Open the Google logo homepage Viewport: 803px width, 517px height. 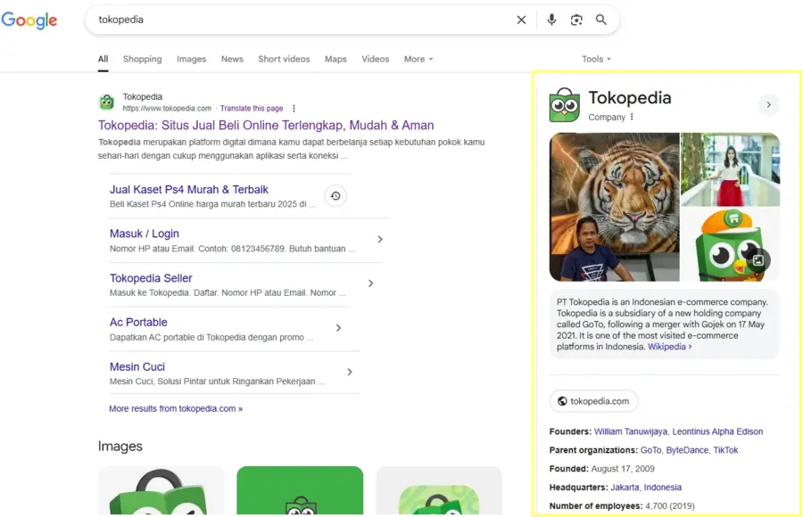[29, 21]
